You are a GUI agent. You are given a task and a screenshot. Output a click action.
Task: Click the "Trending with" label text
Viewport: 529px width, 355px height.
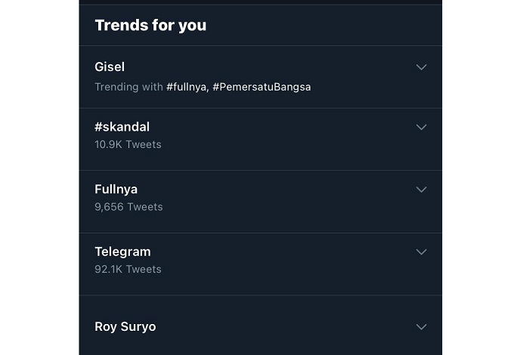(128, 87)
